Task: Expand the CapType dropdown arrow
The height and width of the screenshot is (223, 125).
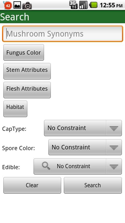Action: pos(114,128)
